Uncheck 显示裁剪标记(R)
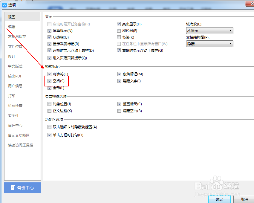The width and height of the screenshot is (254, 203). (x=49, y=44)
